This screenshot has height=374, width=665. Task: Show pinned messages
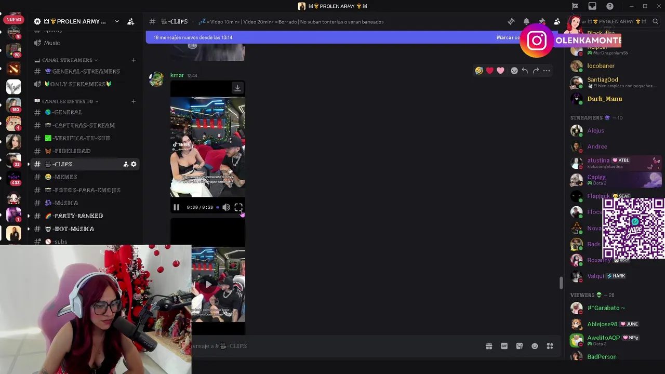(x=542, y=21)
